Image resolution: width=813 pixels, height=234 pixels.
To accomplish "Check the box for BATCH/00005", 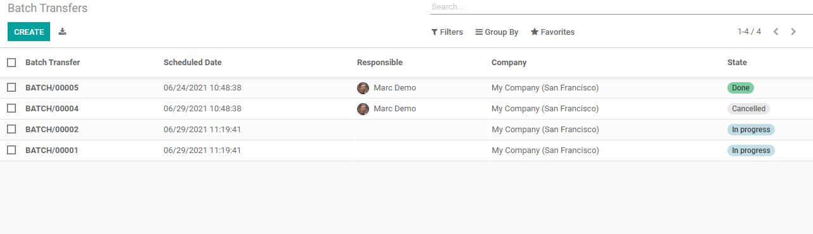I will coord(11,87).
